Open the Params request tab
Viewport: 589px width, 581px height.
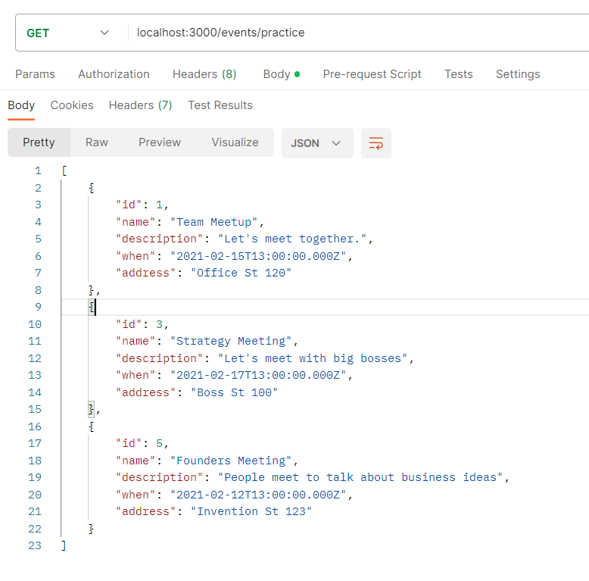35,74
